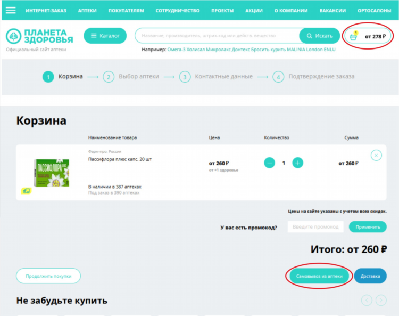The image size is (399, 316).
Task: Open the hamburger menu icon
Action: point(11,10)
